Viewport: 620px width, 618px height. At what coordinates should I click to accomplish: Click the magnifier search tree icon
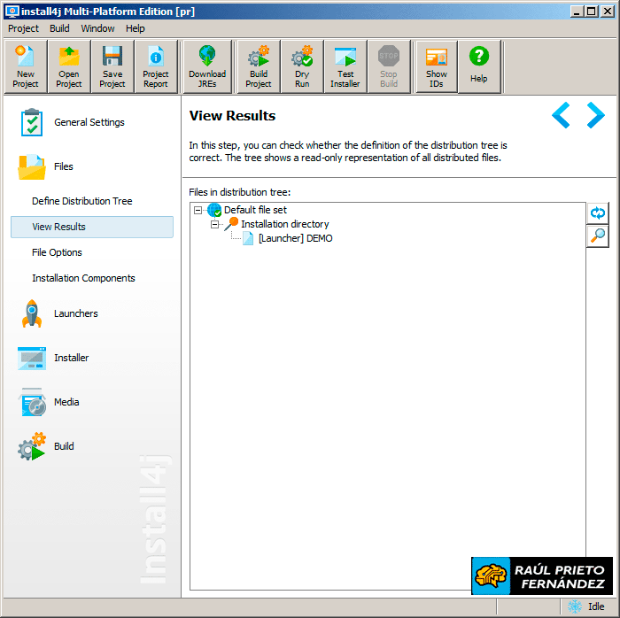tap(598, 236)
